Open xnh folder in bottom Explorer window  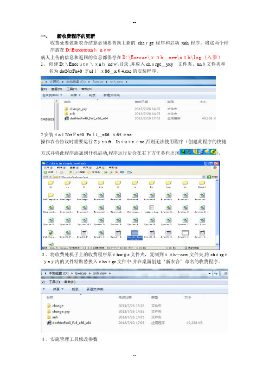[x=52, y=317]
